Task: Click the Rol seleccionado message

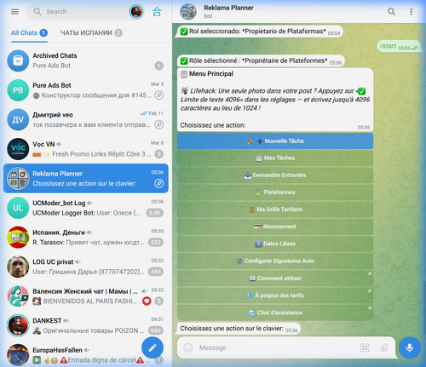Action: 260,32
